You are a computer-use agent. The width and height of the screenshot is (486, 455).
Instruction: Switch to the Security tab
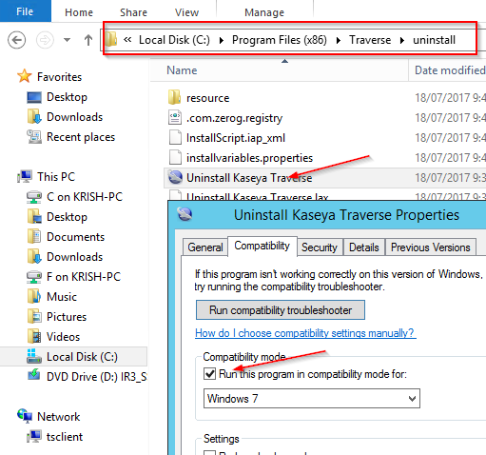[x=320, y=247]
